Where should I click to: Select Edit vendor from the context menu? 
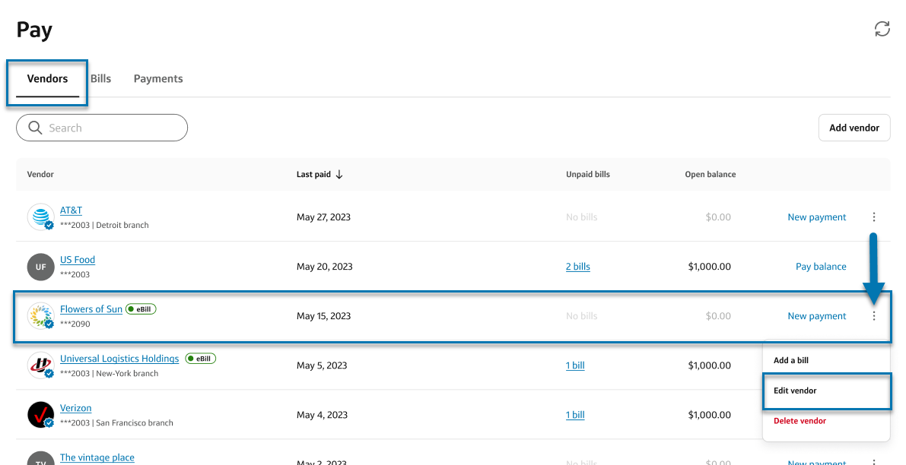[x=795, y=391]
